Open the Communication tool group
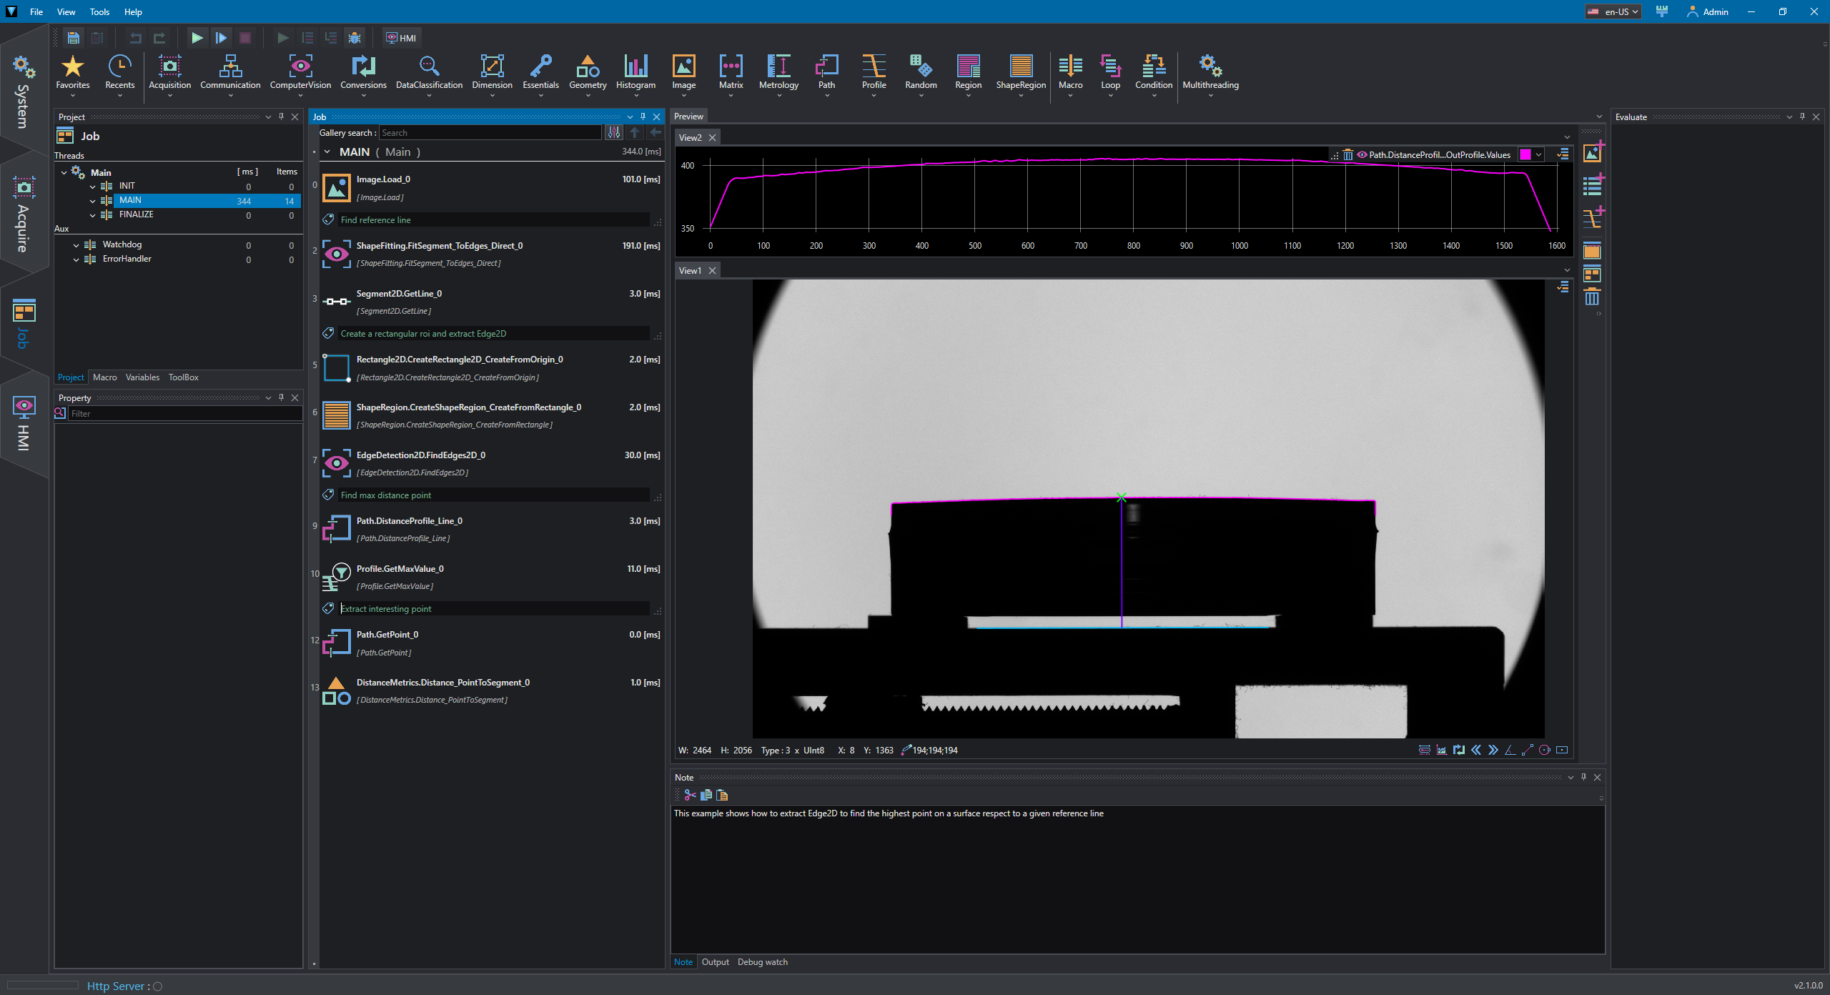The height and width of the screenshot is (995, 1830). point(230,74)
